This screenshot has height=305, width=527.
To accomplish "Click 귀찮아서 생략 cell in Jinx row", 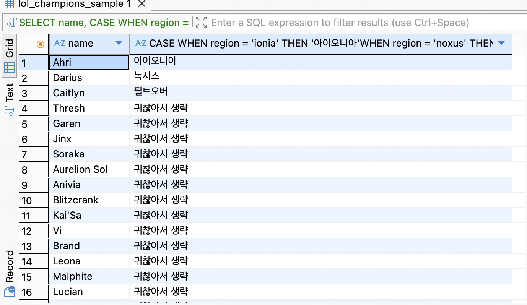I will coord(321,139).
